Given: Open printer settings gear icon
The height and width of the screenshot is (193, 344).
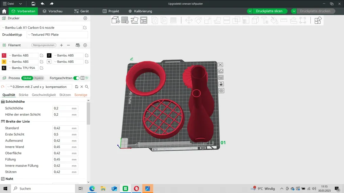Looking at the screenshot, I should tap(85, 18).
